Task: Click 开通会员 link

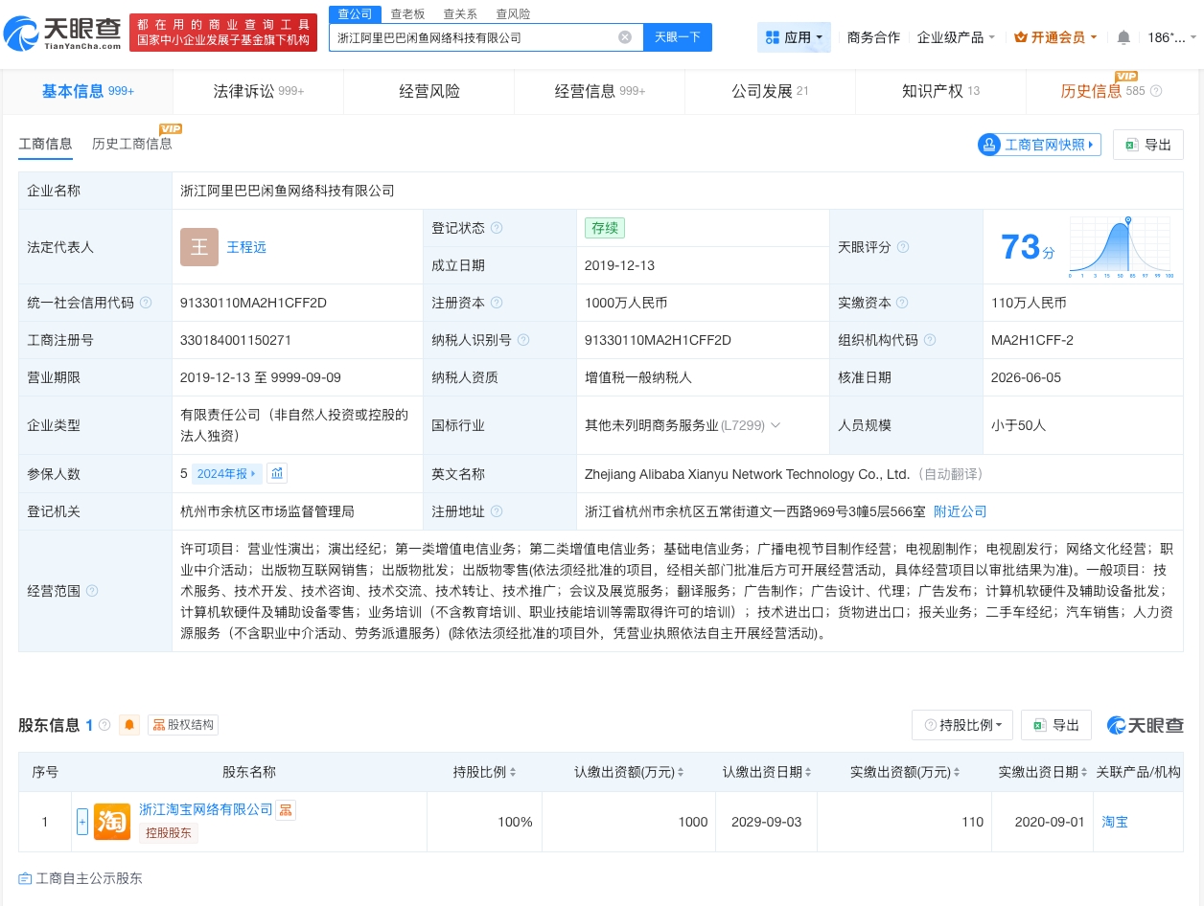Action: click(x=1055, y=37)
